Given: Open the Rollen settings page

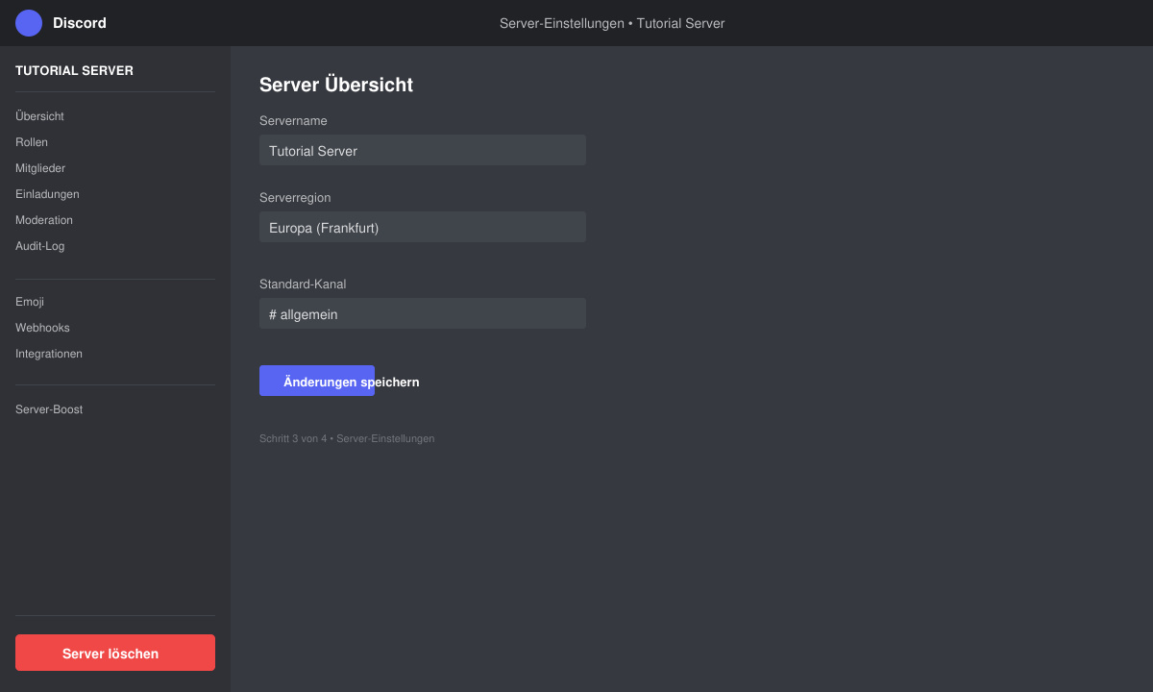Looking at the screenshot, I should pos(32,142).
